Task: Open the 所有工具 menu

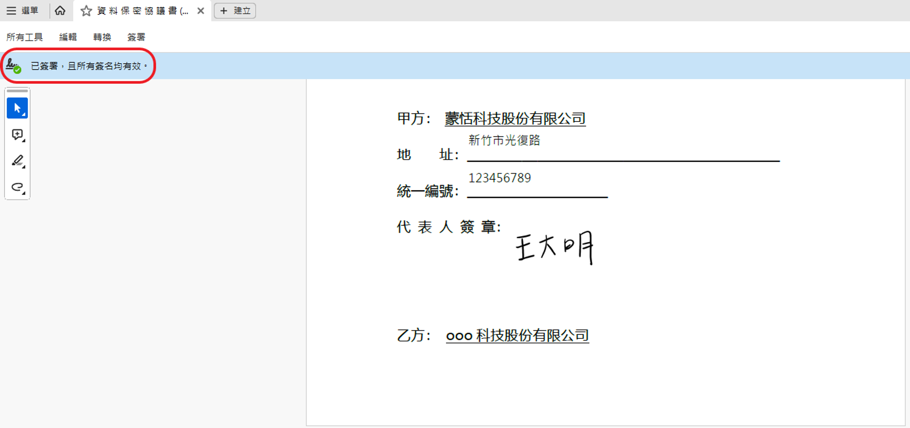Action: click(25, 37)
